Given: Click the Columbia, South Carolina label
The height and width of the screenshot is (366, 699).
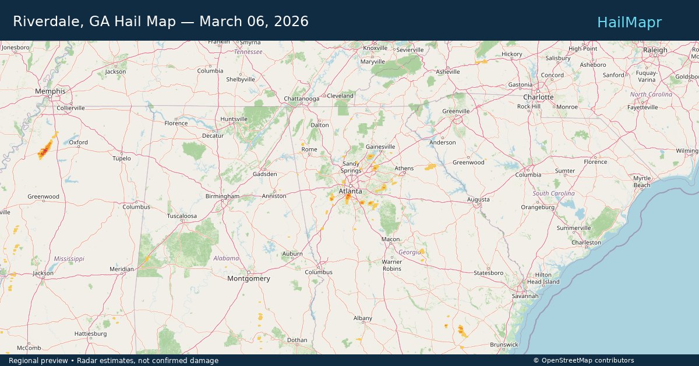Looking at the screenshot, I should coord(528,175).
